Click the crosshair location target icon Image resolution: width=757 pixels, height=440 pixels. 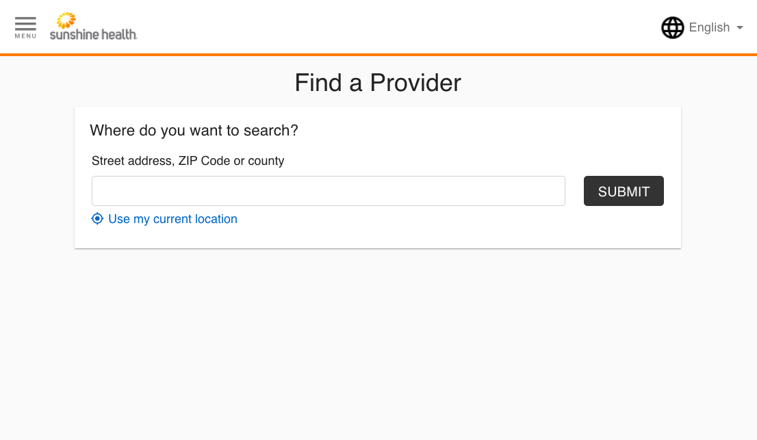97,218
